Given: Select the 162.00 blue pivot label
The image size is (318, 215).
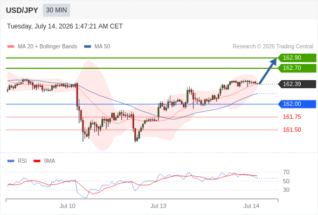Looking at the screenshot, I should (297, 104).
